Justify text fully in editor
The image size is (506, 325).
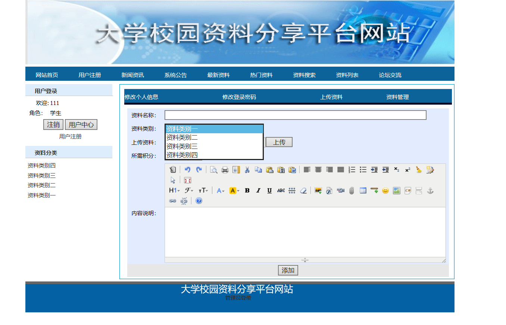pos(340,170)
